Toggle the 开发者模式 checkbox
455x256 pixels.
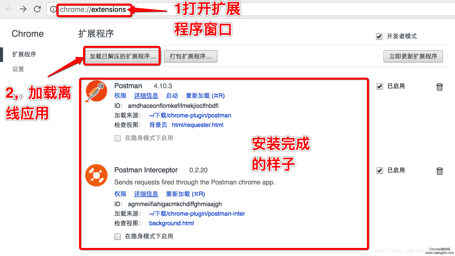click(379, 37)
